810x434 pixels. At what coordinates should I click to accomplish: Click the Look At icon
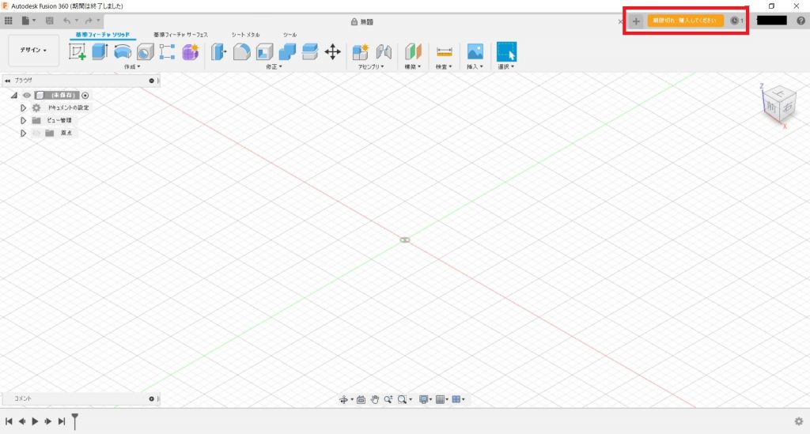361,399
